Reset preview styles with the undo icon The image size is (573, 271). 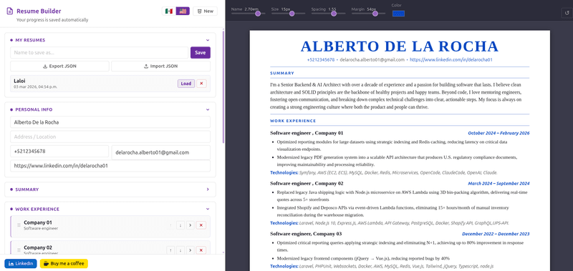coord(567,13)
